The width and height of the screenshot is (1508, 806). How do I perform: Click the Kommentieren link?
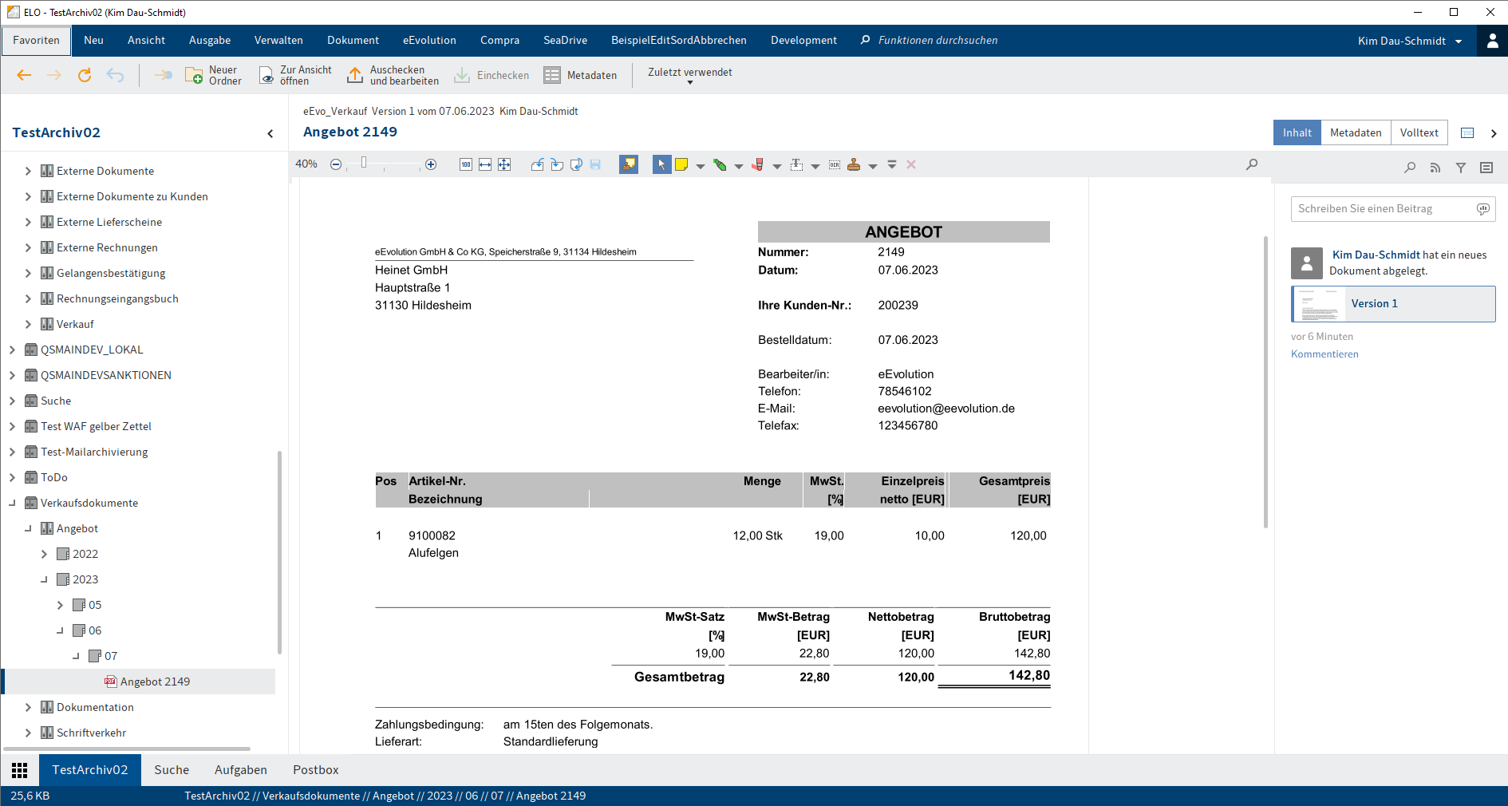pos(1324,354)
